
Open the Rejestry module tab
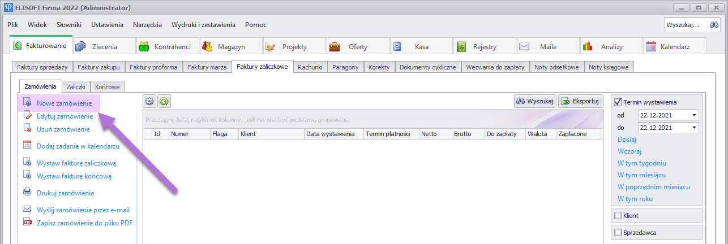(484, 46)
